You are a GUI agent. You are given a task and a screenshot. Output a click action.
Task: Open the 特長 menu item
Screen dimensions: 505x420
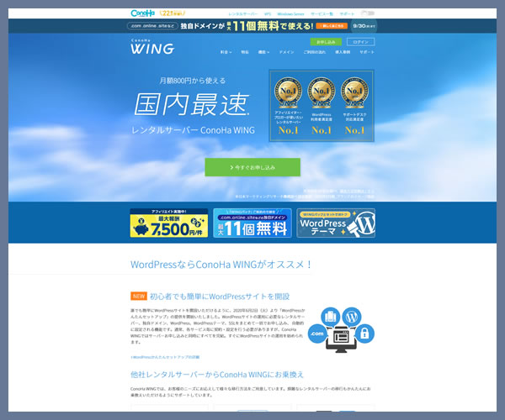(x=245, y=52)
